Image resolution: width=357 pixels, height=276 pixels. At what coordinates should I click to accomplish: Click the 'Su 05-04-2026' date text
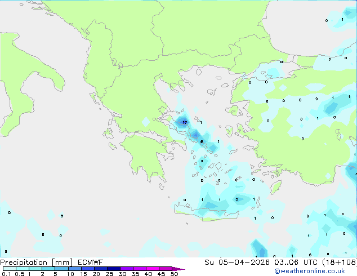click(237, 262)
